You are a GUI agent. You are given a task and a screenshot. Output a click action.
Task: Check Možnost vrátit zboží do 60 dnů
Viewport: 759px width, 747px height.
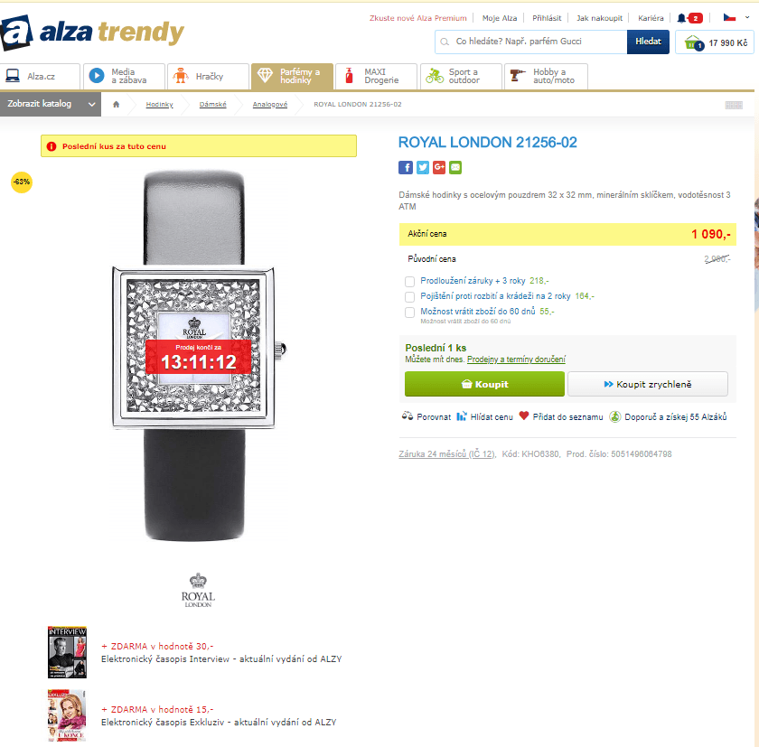pos(410,312)
